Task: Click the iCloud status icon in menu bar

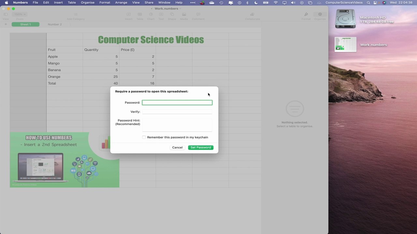Action: coord(212,3)
